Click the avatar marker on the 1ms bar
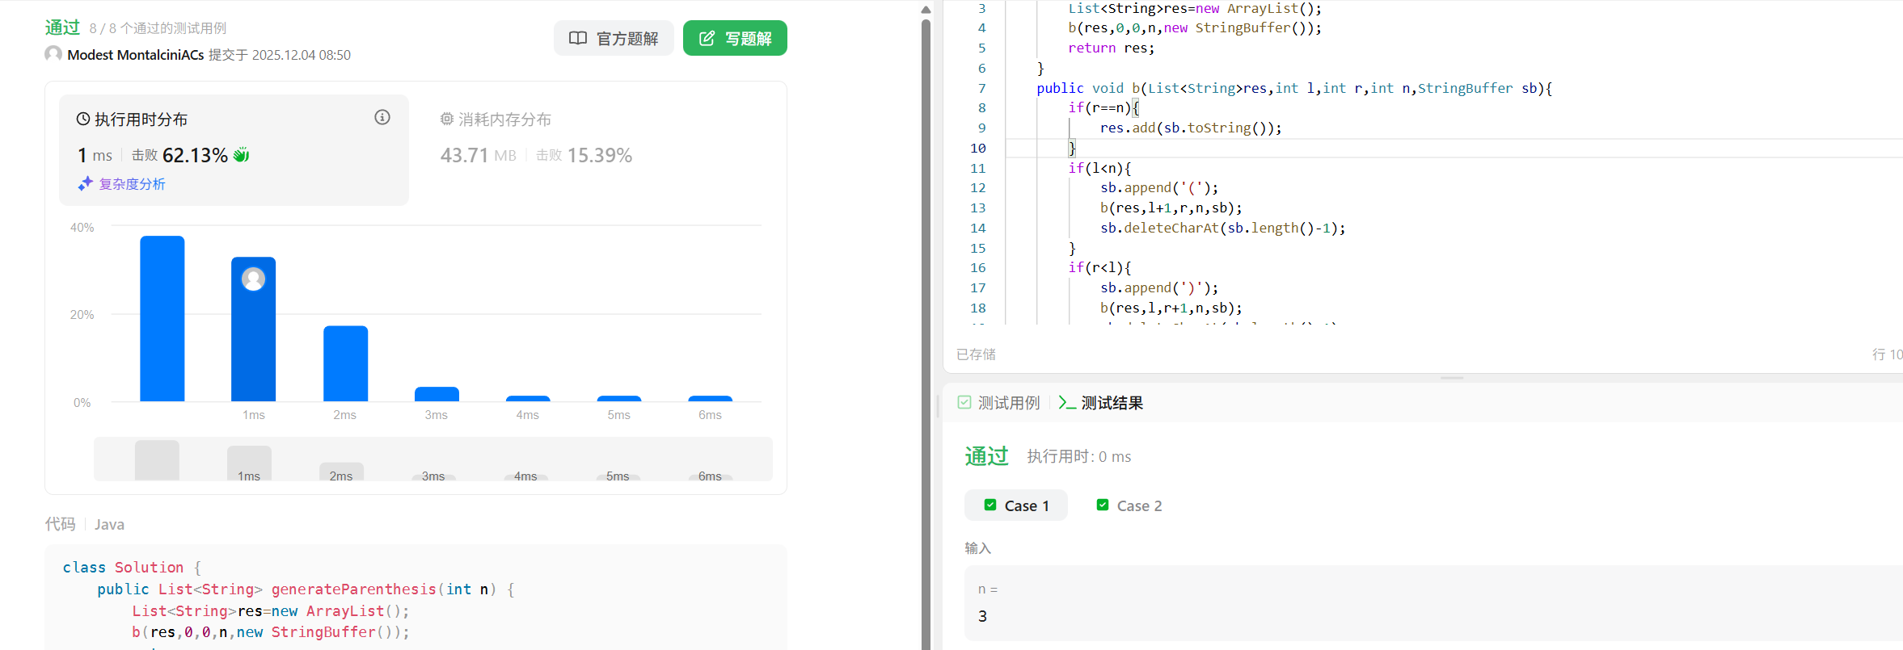The height and width of the screenshot is (650, 1903). tap(253, 279)
